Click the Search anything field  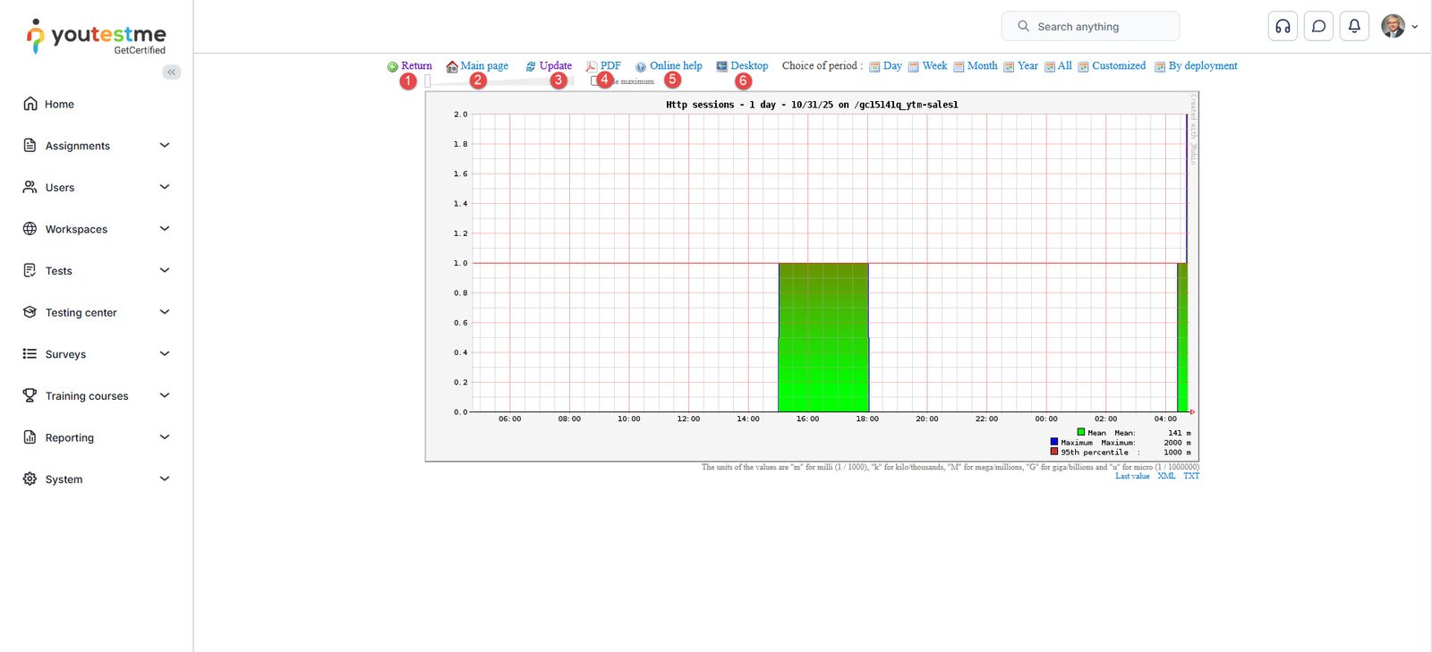[1090, 26]
